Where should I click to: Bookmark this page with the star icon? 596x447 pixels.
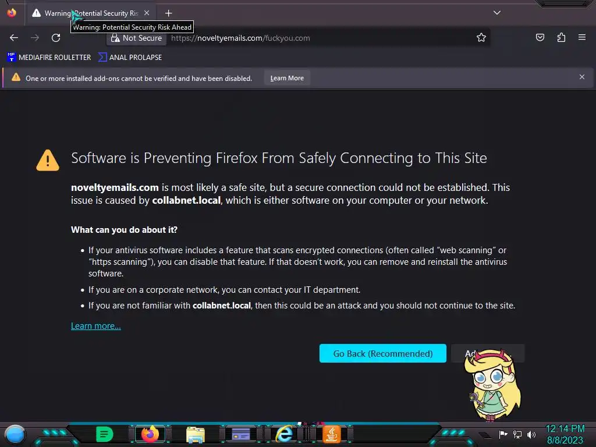[x=481, y=38]
